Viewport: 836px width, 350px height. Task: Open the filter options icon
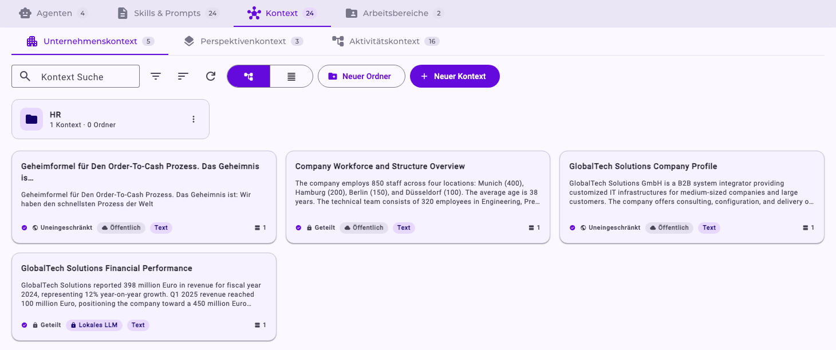(x=156, y=76)
